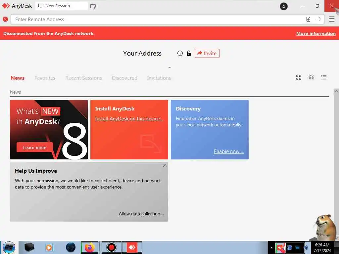The width and height of the screenshot is (339, 254).
Task: Open the hamburger main menu
Action: 332,19
